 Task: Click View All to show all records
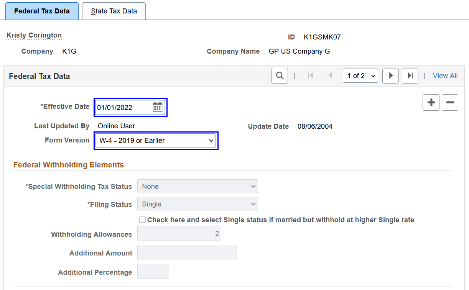tap(445, 75)
